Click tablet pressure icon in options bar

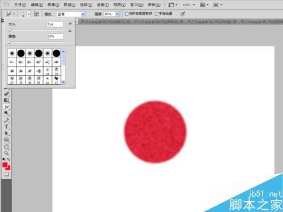183,14
